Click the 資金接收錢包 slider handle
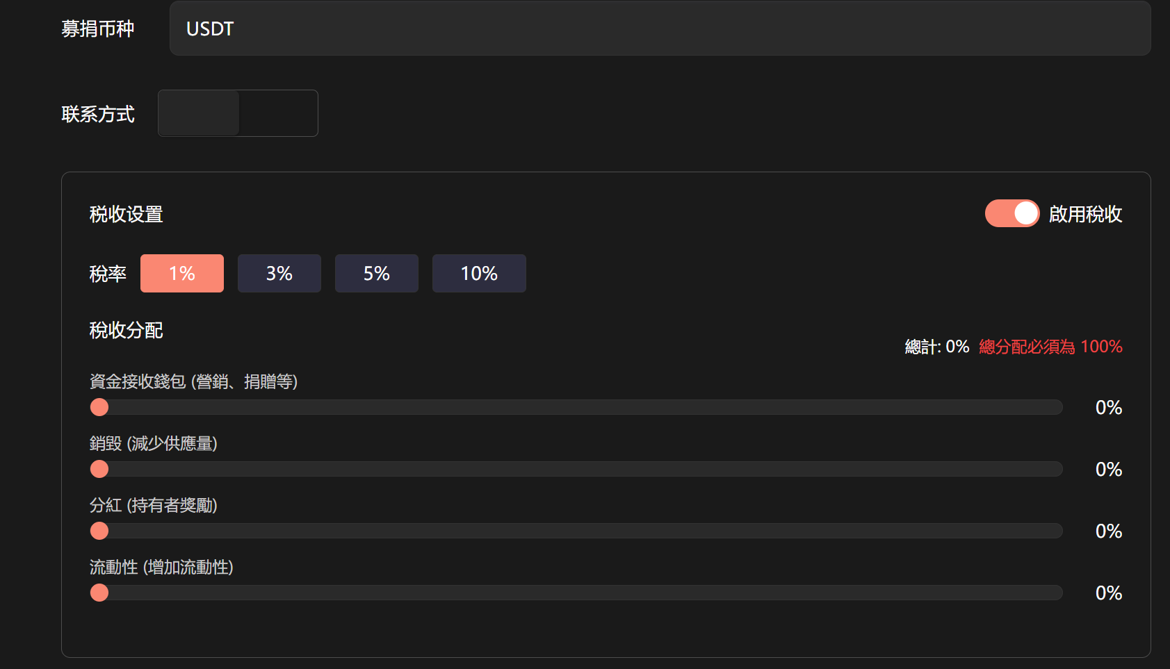The height and width of the screenshot is (669, 1170). (x=99, y=407)
